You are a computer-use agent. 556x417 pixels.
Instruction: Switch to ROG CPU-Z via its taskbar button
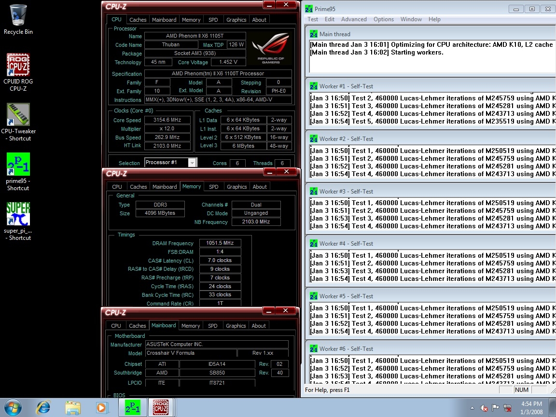coord(161,408)
